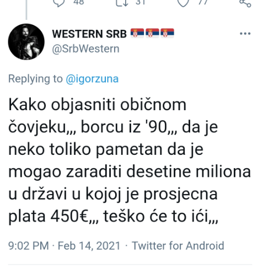Open the @SrbWestern handle
Viewport: 258px width, 275px height.
pyautogui.click(x=85, y=49)
